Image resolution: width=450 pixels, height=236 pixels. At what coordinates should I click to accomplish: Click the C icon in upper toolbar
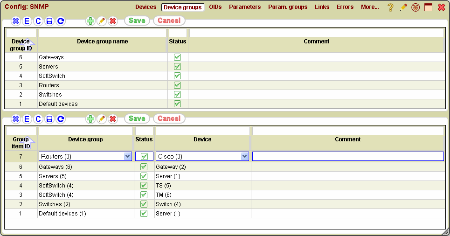(x=38, y=21)
